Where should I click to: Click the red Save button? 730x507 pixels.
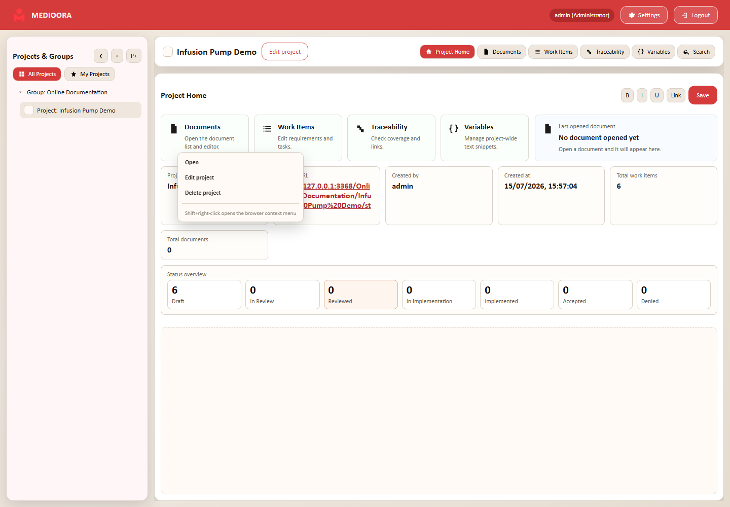click(703, 95)
